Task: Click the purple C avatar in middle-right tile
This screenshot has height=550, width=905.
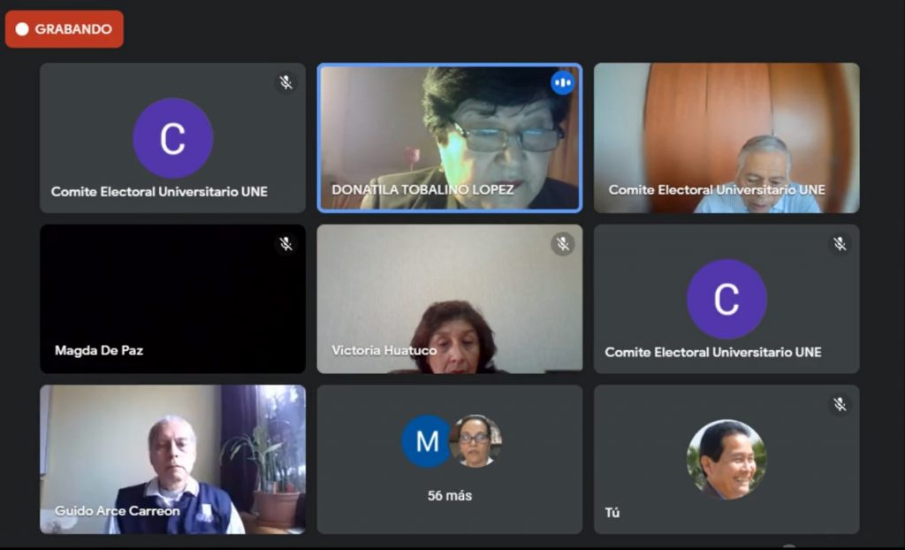Action: [726, 299]
